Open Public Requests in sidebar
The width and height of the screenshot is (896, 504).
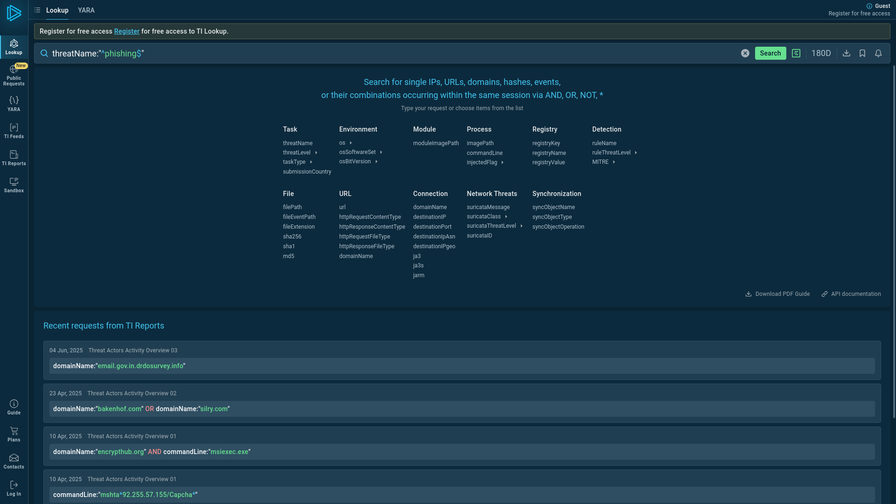(14, 75)
